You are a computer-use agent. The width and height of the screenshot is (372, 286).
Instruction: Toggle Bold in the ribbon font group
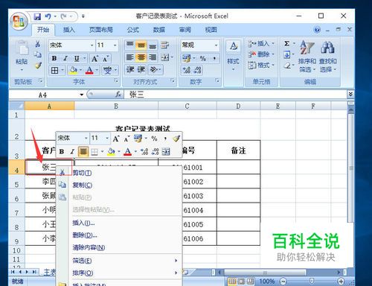coord(54,58)
